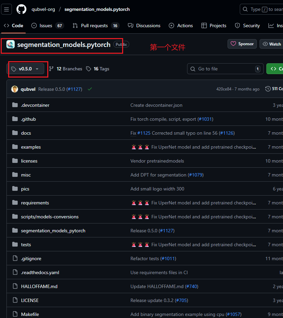Open the docs folder
Screen dimensions: 283x318
coord(26,133)
